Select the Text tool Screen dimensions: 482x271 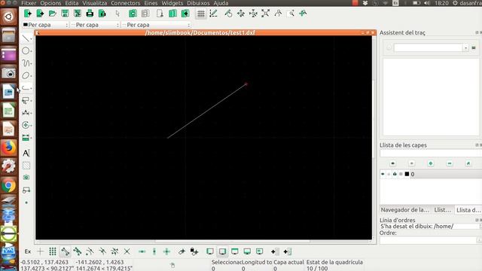pos(26,153)
